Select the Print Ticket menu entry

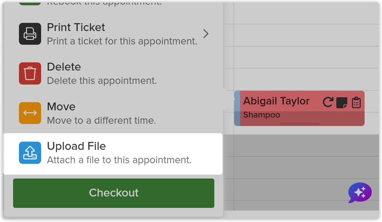click(113, 34)
